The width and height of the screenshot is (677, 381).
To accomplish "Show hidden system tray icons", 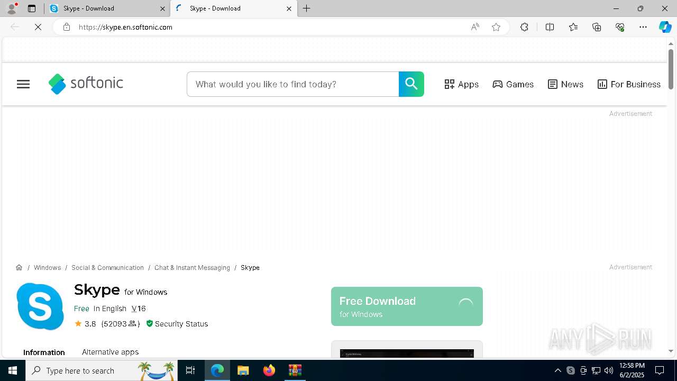I will 557,370.
